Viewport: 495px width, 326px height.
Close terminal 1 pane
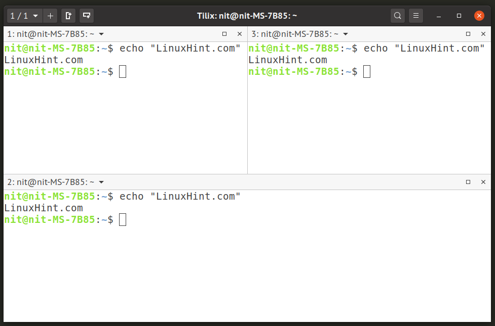[240, 34]
